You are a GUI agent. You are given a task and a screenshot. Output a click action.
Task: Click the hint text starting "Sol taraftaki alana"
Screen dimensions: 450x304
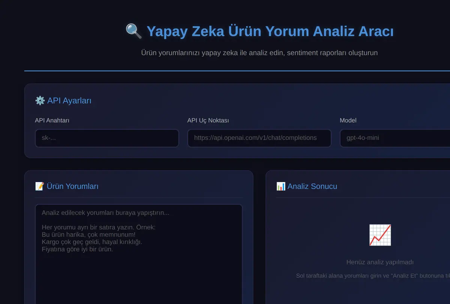point(373,276)
